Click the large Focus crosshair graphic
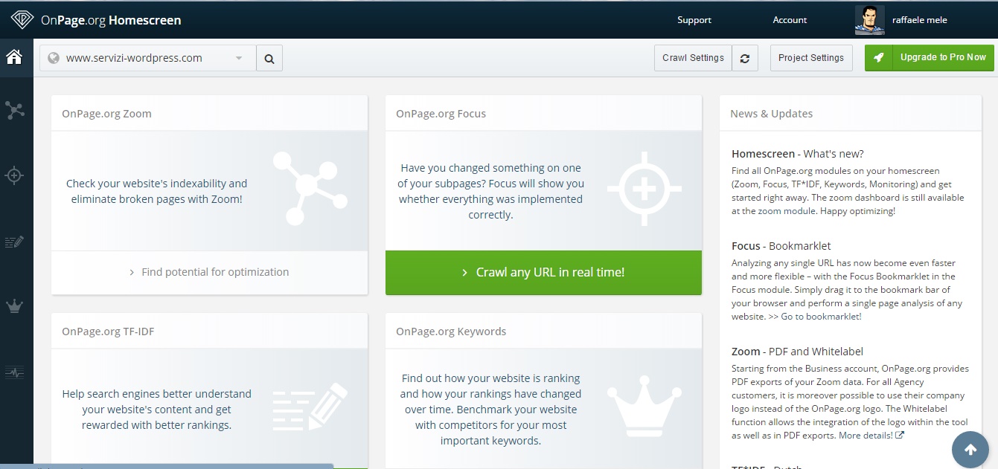This screenshot has width=998, height=469. pos(644,188)
